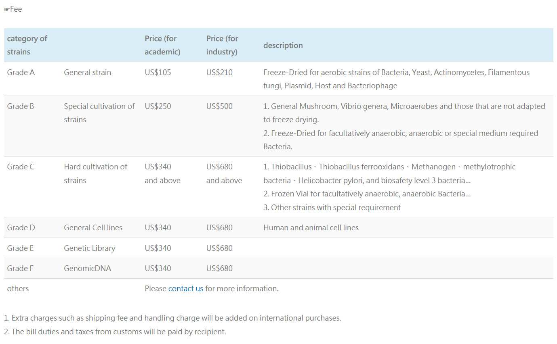Click the pointing hand icon beside Fee
Screen dimensions: 557x344
(x=6, y=9)
